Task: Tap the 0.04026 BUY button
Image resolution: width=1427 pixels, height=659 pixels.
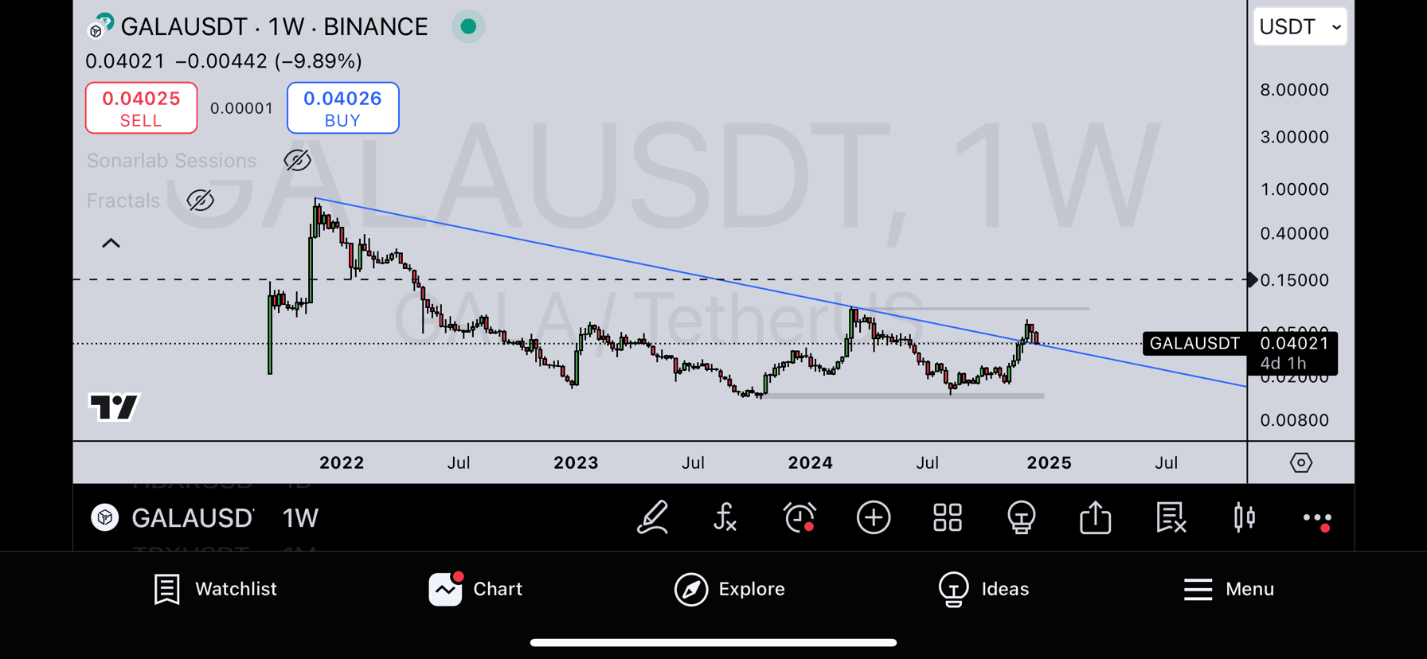Action: pyautogui.click(x=343, y=107)
